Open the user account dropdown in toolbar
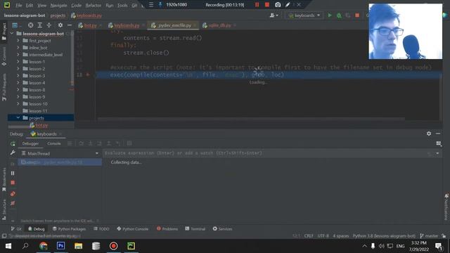This screenshot has width=450, height=253. [274, 15]
